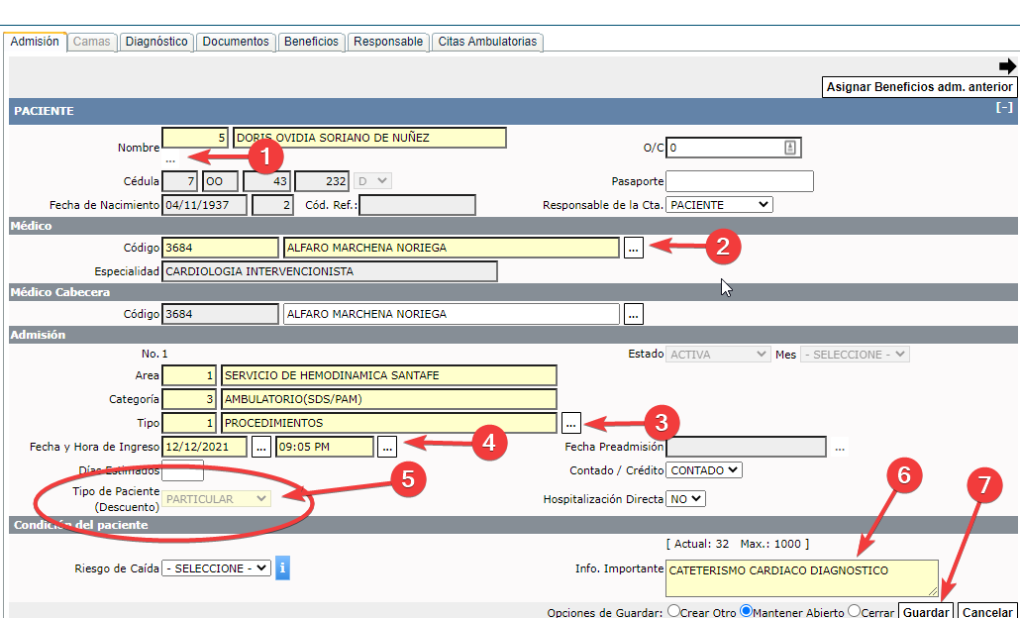Click the Tipo field PROCEDIMIENTOS
1020x618 pixels.
point(389,423)
